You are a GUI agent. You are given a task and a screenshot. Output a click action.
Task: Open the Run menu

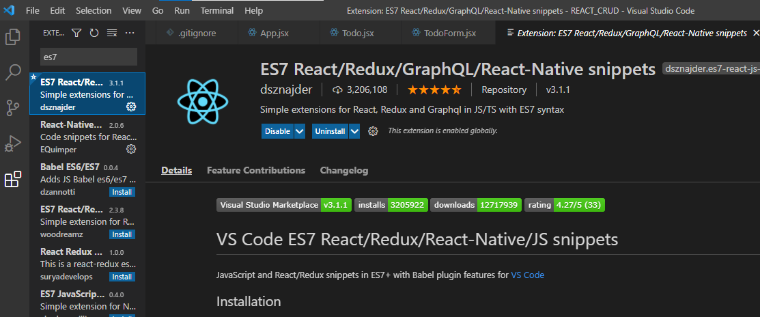click(x=182, y=10)
